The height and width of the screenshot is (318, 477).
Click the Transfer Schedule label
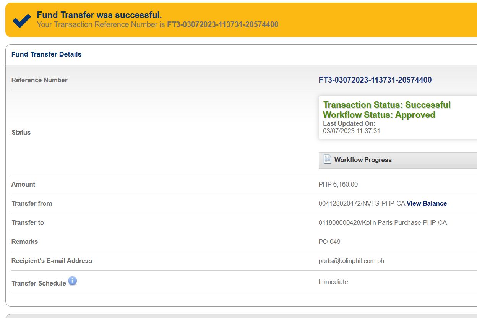pyautogui.click(x=39, y=283)
